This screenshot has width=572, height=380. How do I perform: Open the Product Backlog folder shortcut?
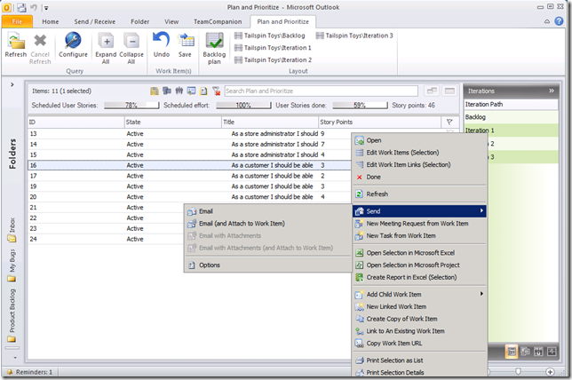click(12, 315)
